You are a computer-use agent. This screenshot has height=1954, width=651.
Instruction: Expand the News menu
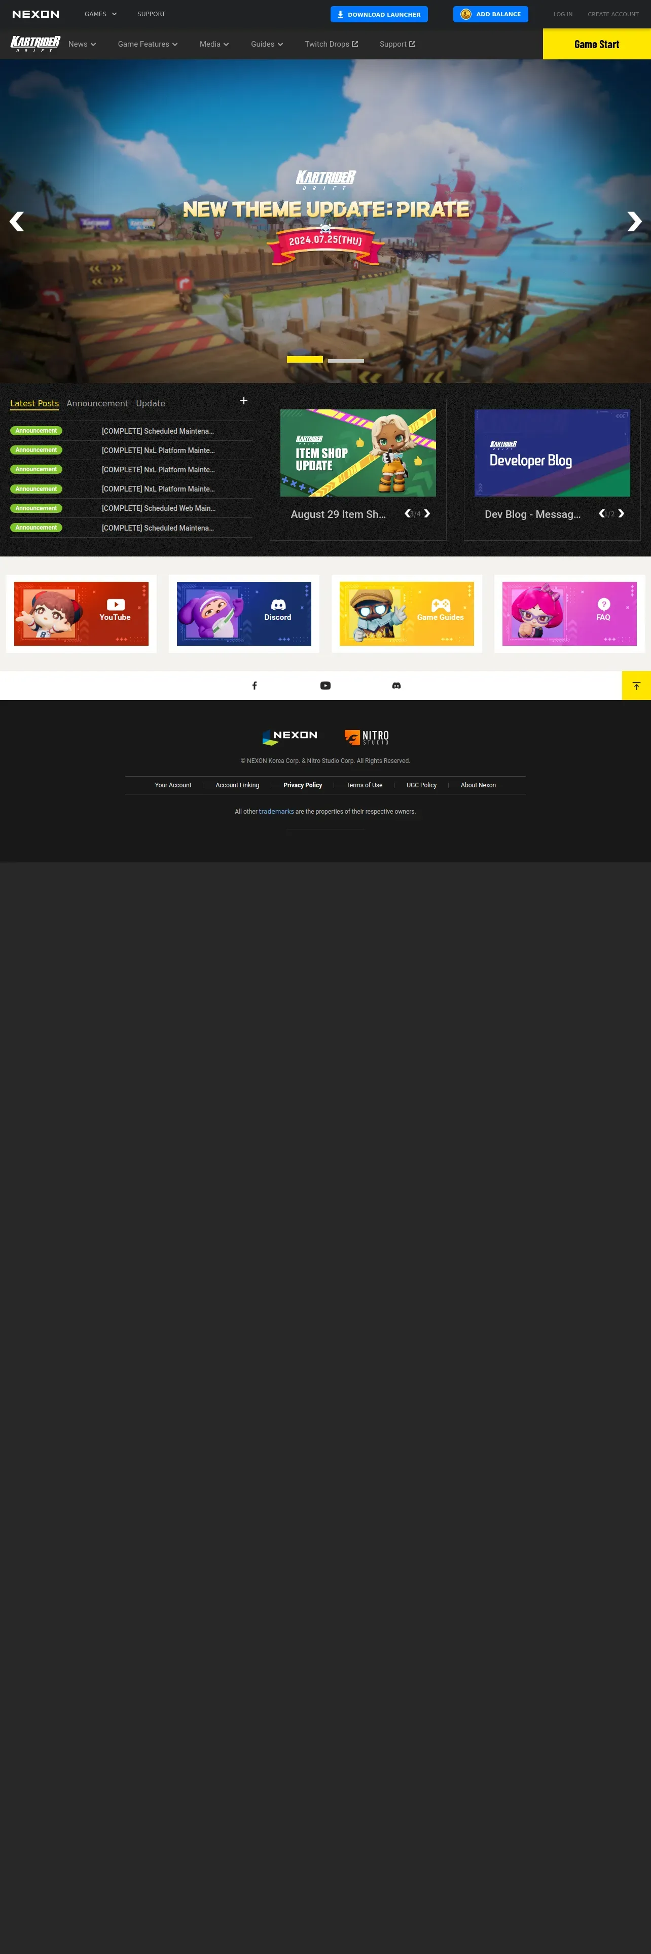[x=82, y=44]
